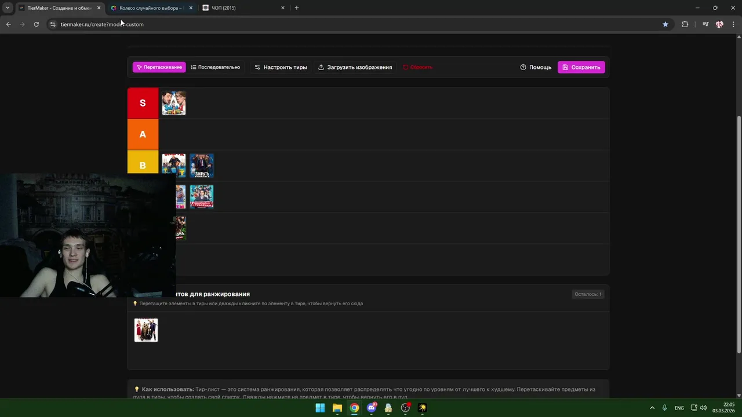This screenshot has height=417, width=742.
Task: Select the teal Рублёвки poster in fourth tier
Action: (x=202, y=197)
